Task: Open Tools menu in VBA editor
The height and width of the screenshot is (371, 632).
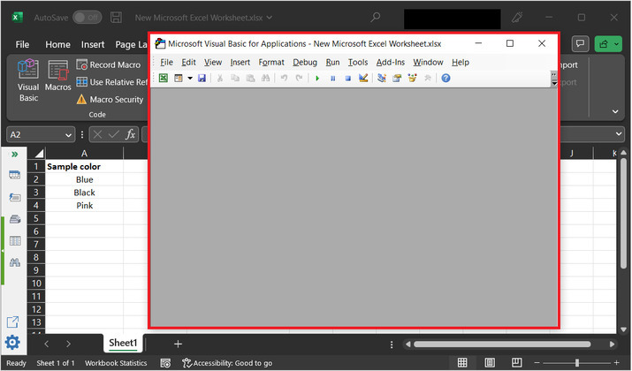Action: (358, 63)
